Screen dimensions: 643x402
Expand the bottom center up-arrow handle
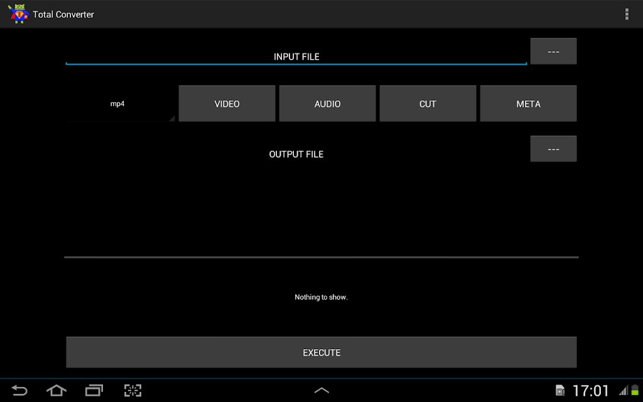point(321,390)
